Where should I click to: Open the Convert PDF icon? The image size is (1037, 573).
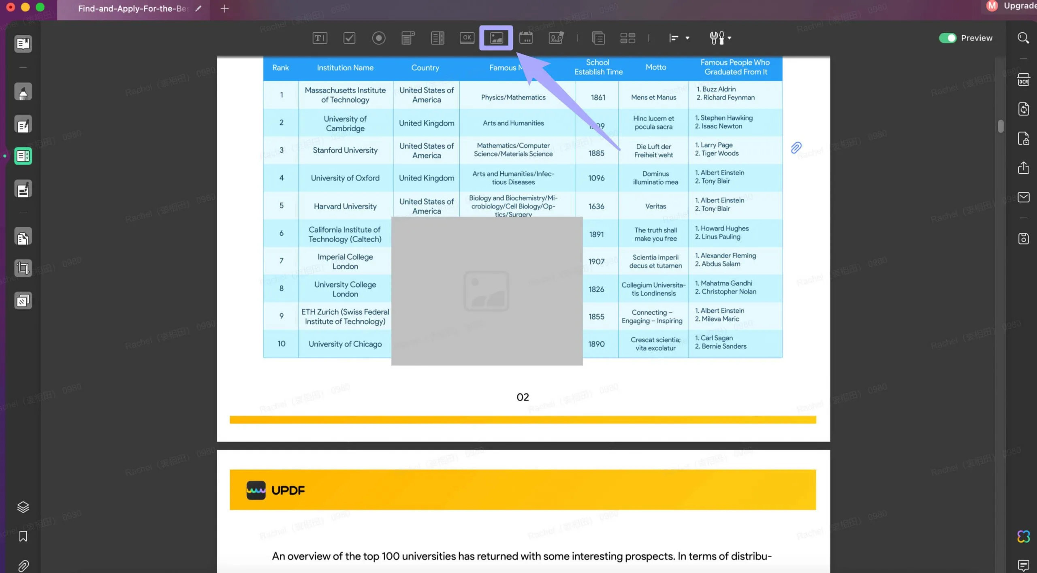click(x=1024, y=109)
